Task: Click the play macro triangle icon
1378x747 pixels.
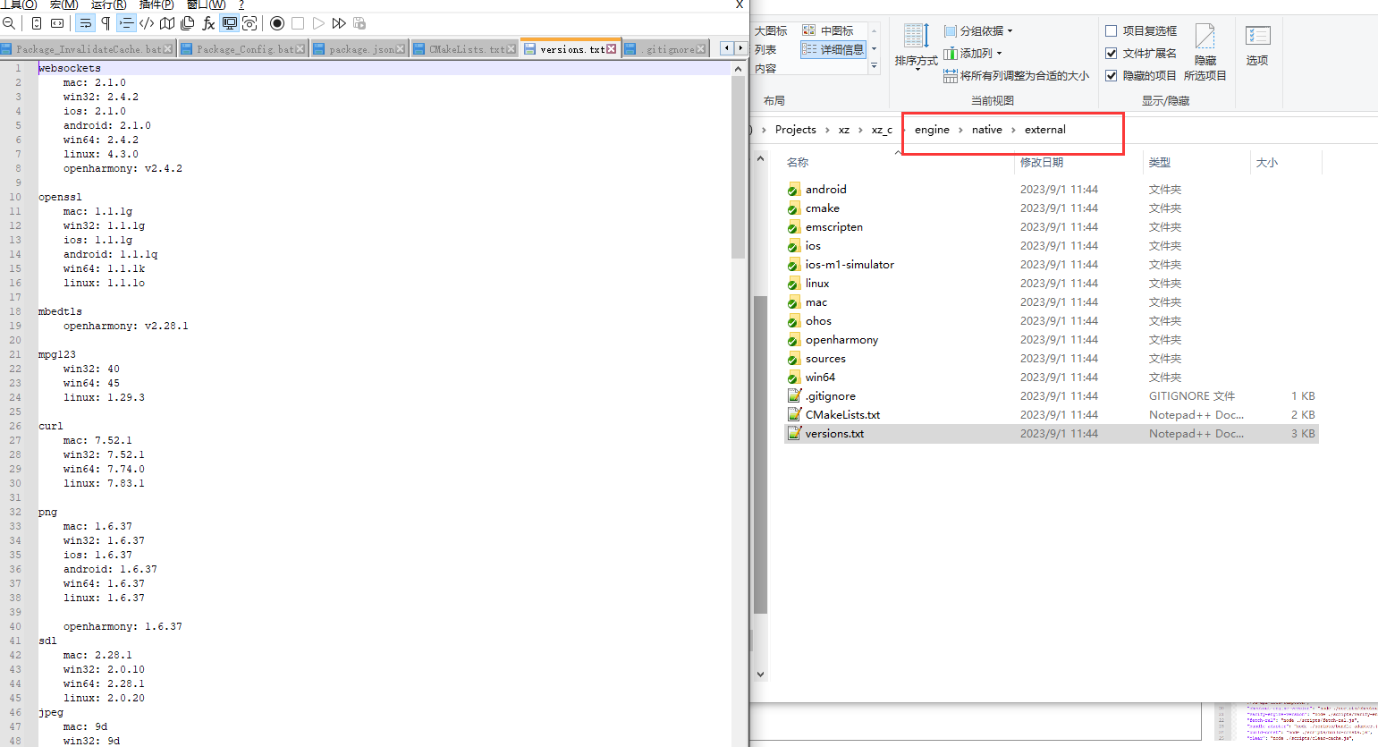Action: pos(318,23)
